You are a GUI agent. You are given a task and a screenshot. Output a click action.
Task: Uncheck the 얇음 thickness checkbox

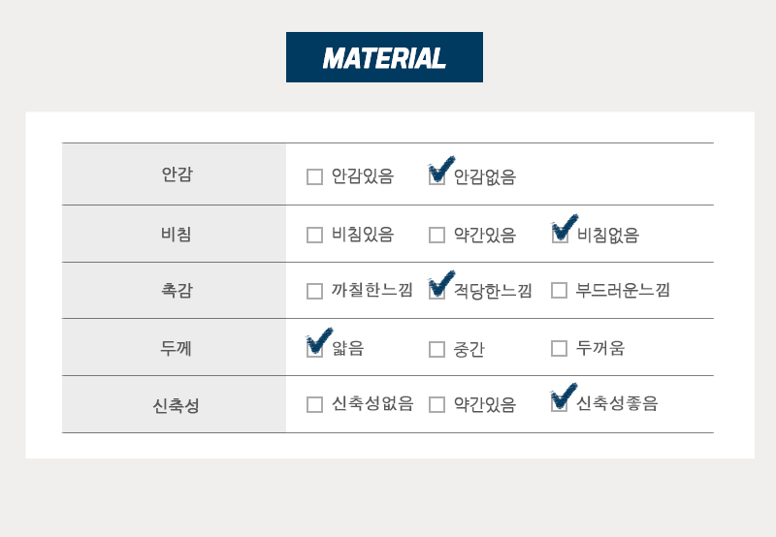(314, 349)
